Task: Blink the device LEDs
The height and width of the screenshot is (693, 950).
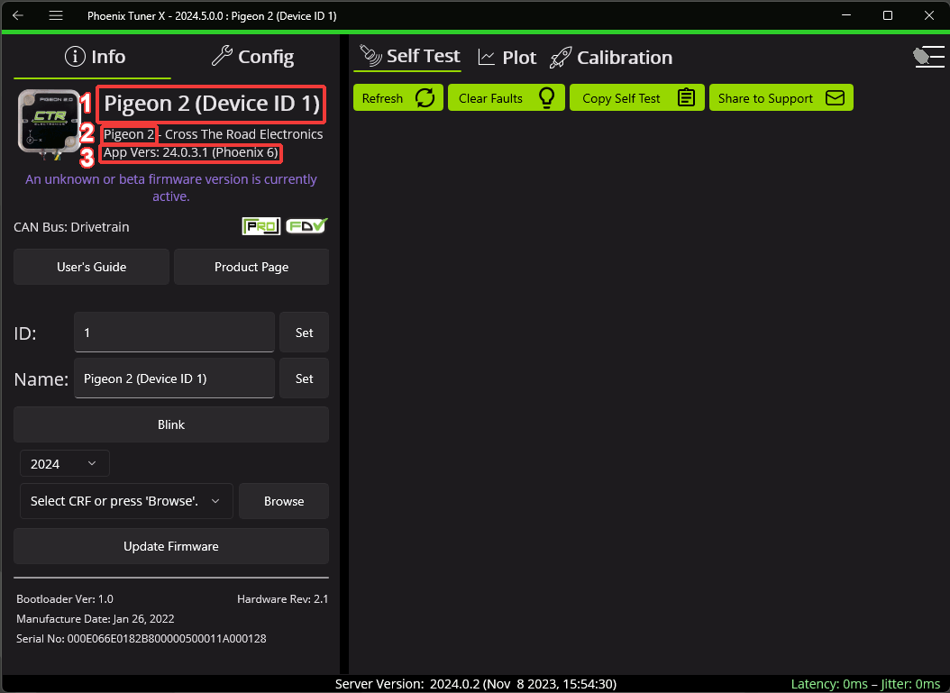Action: (171, 424)
